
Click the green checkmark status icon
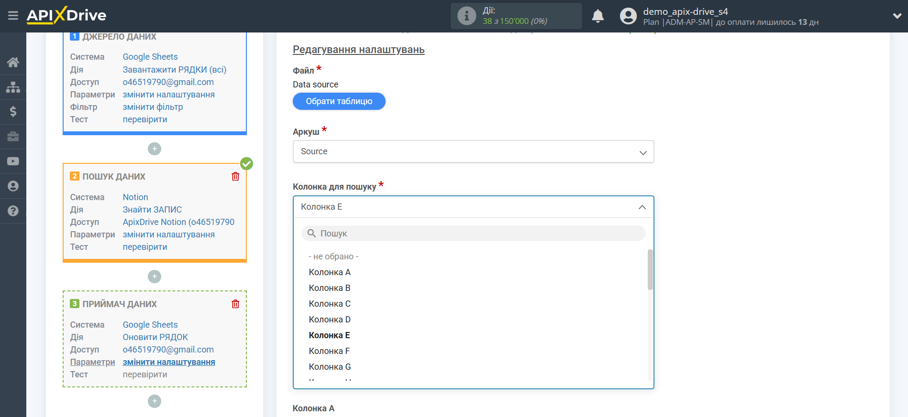pyautogui.click(x=246, y=164)
